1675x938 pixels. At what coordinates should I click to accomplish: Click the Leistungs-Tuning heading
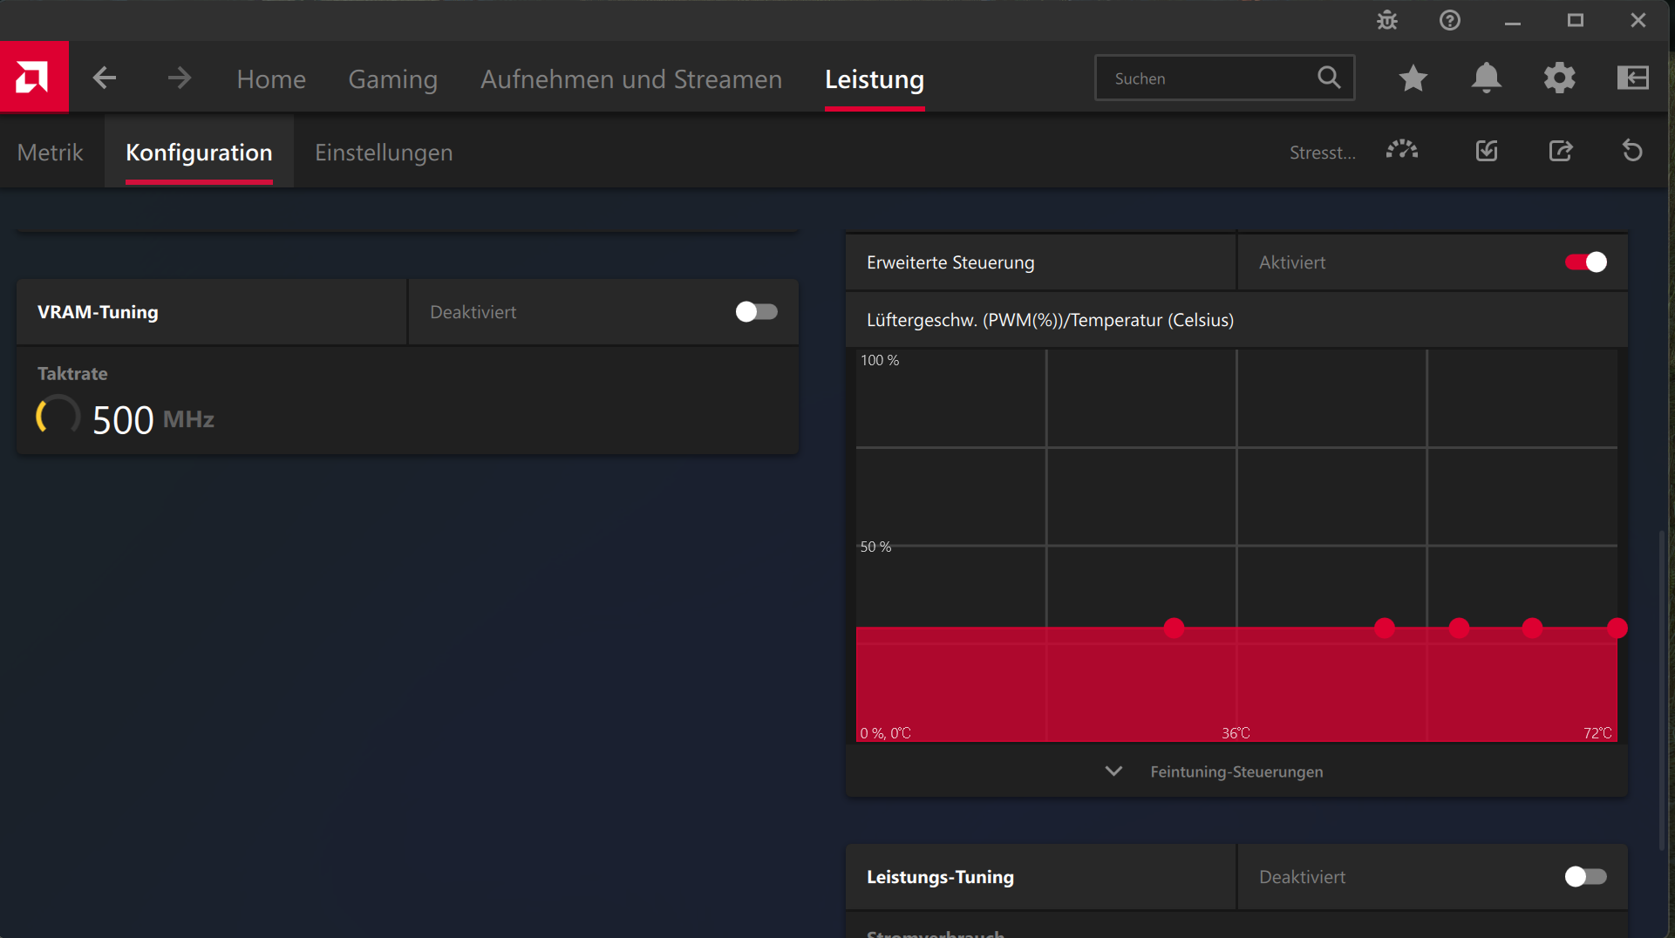pyautogui.click(x=940, y=877)
